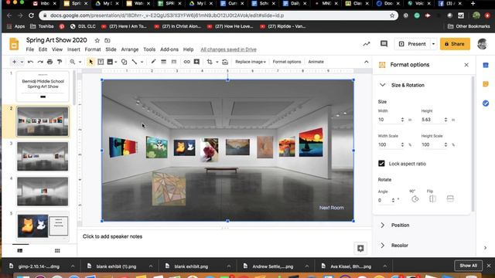The width and height of the screenshot is (495, 278).
Task: Expand the Position section
Action: pyautogui.click(x=382, y=225)
